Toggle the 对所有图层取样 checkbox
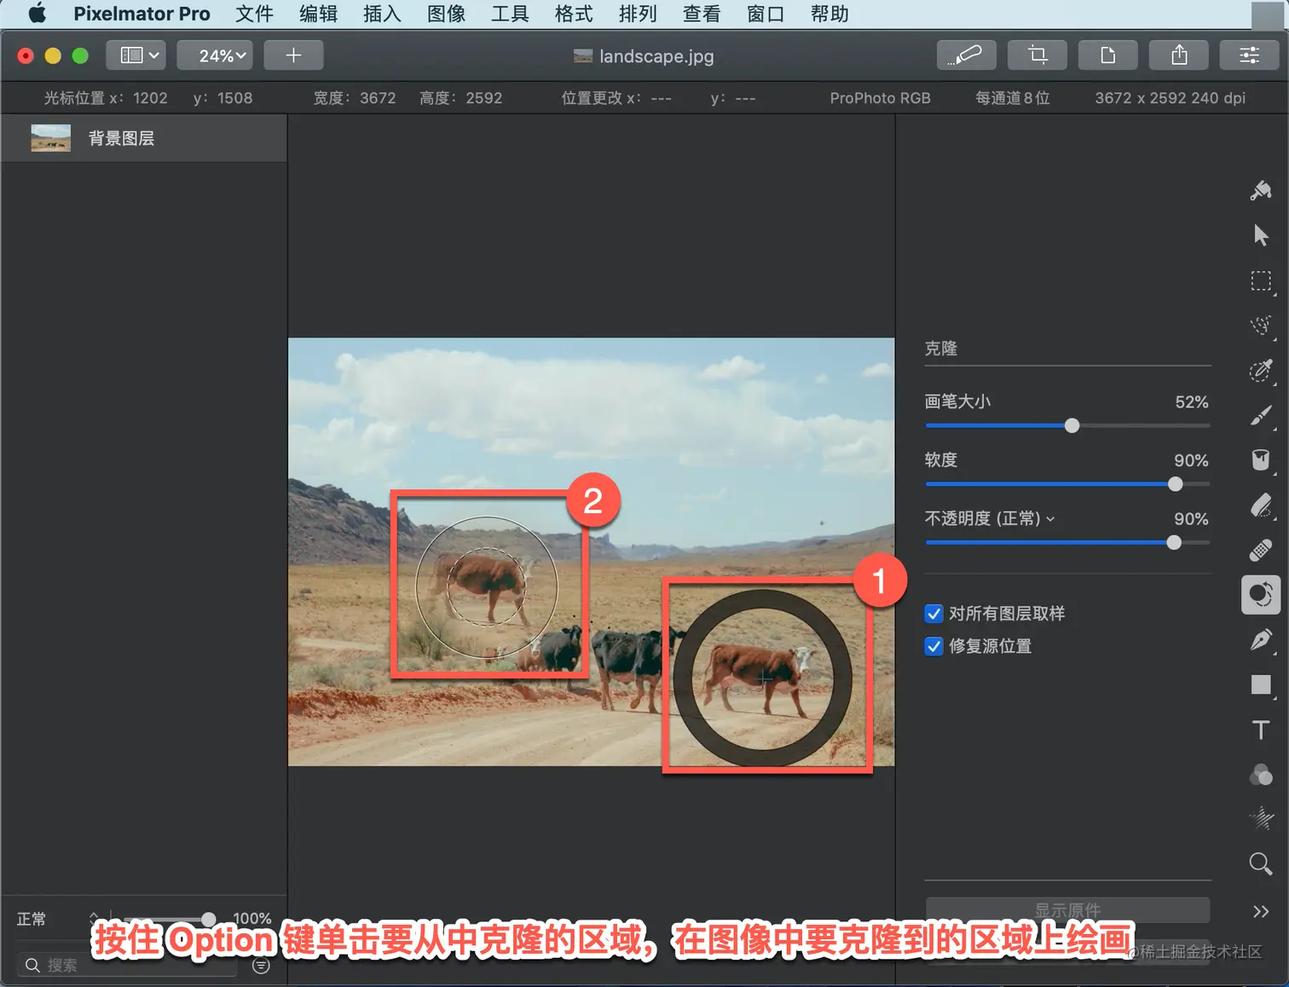 pos(934,614)
